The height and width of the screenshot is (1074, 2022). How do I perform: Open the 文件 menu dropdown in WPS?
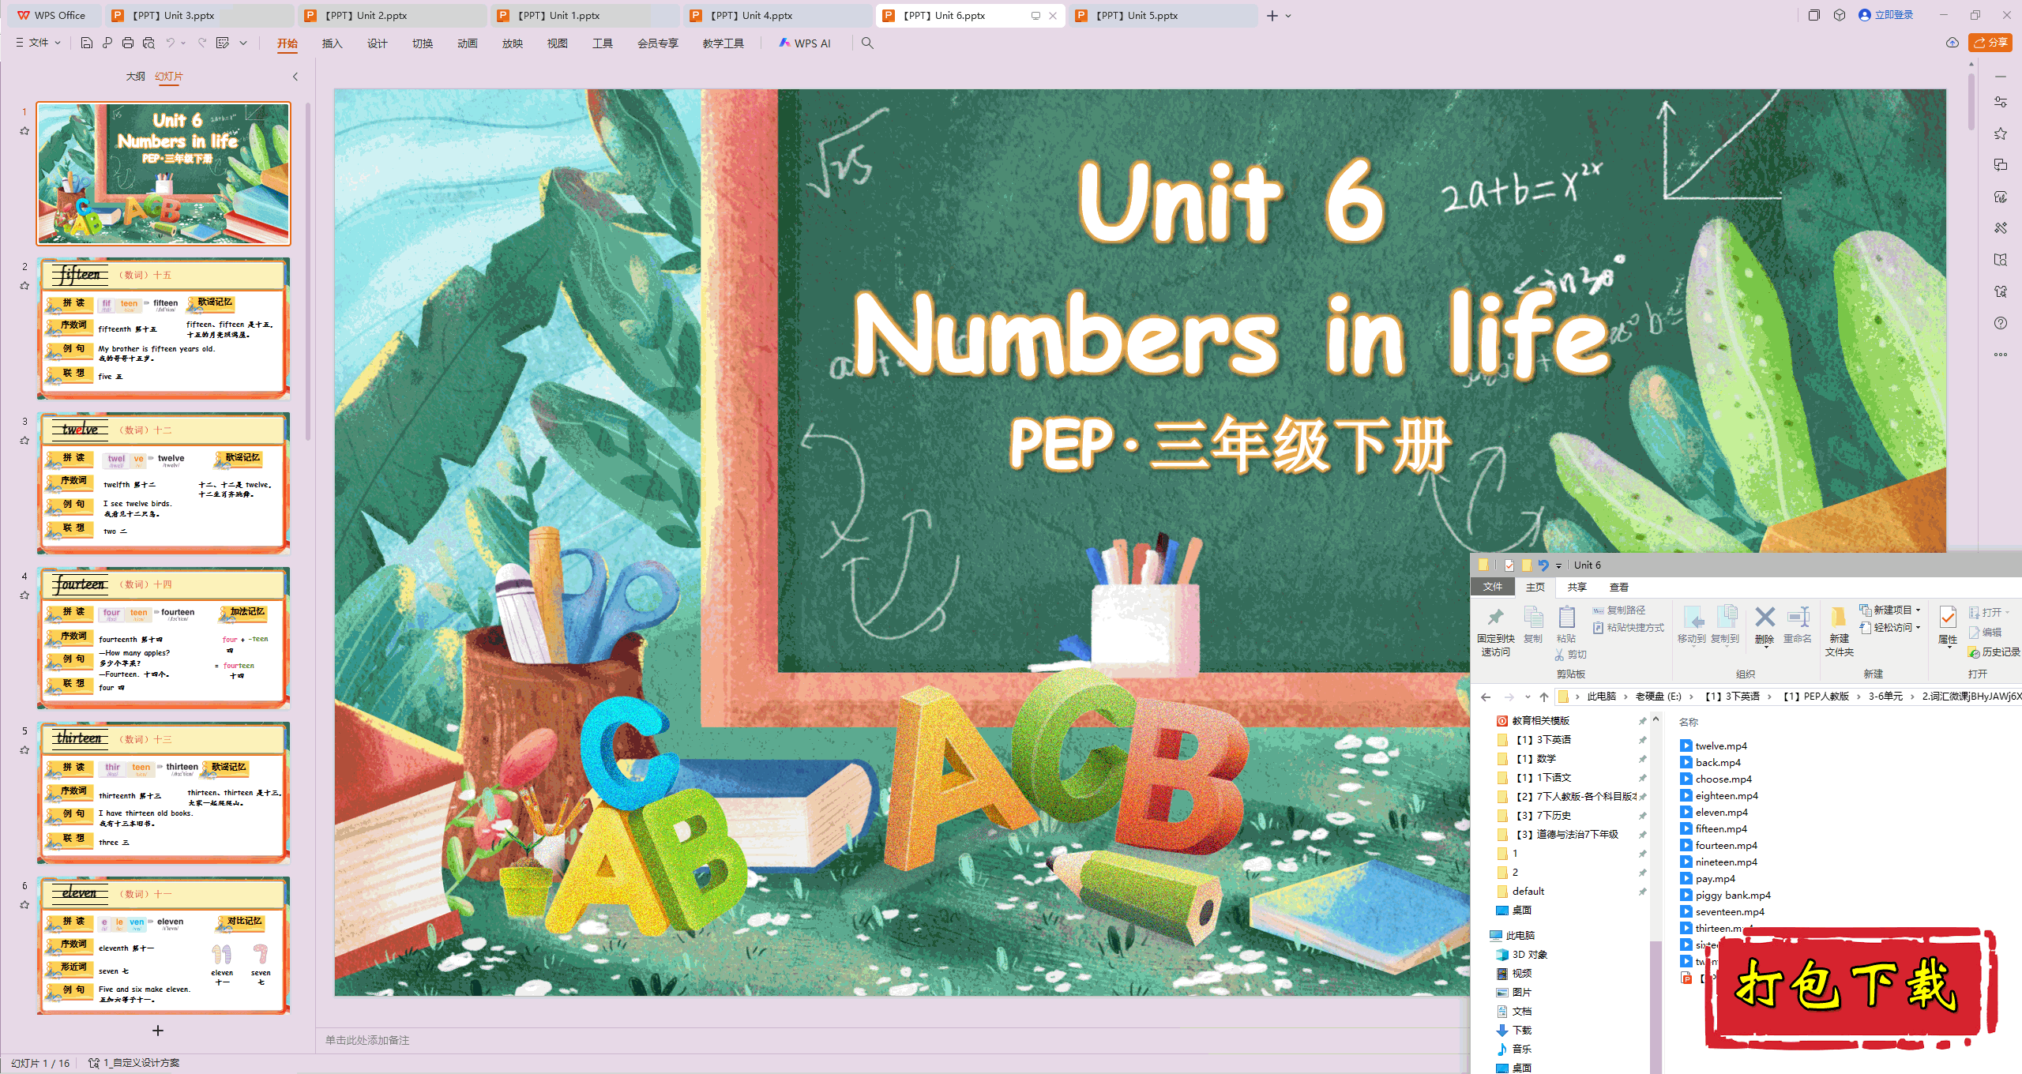(x=39, y=43)
